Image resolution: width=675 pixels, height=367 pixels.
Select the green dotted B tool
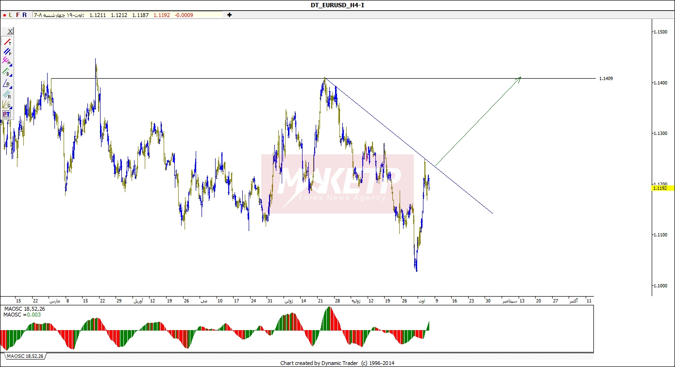pos(7,72)
